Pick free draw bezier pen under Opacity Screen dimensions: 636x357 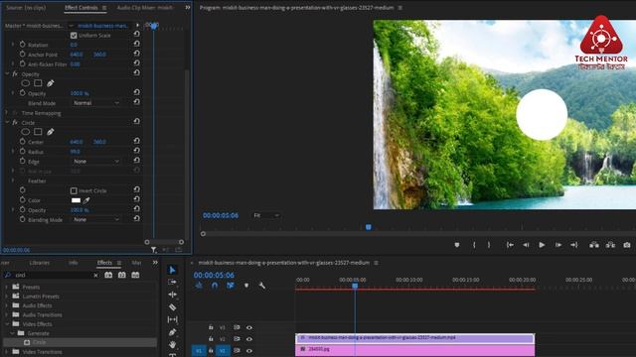click(x=51, y=83)
